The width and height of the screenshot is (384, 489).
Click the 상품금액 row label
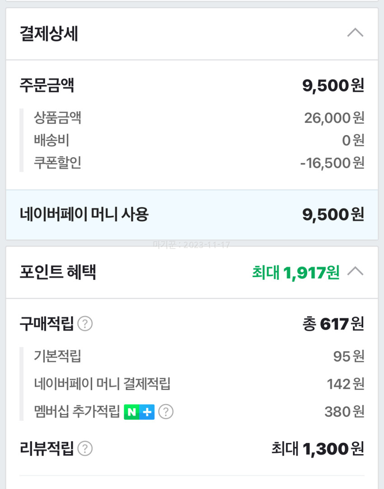57,118
